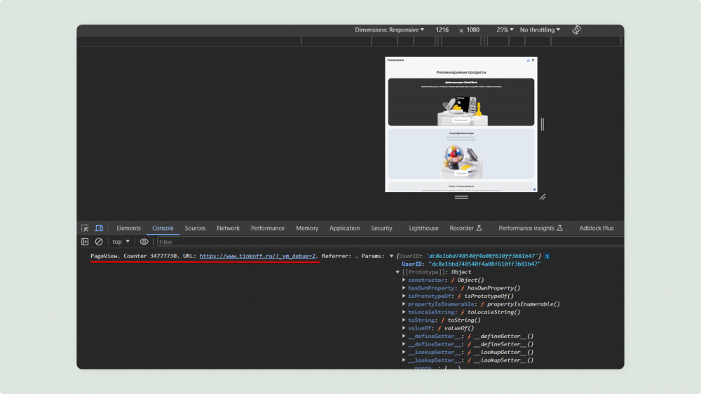Expand the hasOwnProperty property

point(404,288)
